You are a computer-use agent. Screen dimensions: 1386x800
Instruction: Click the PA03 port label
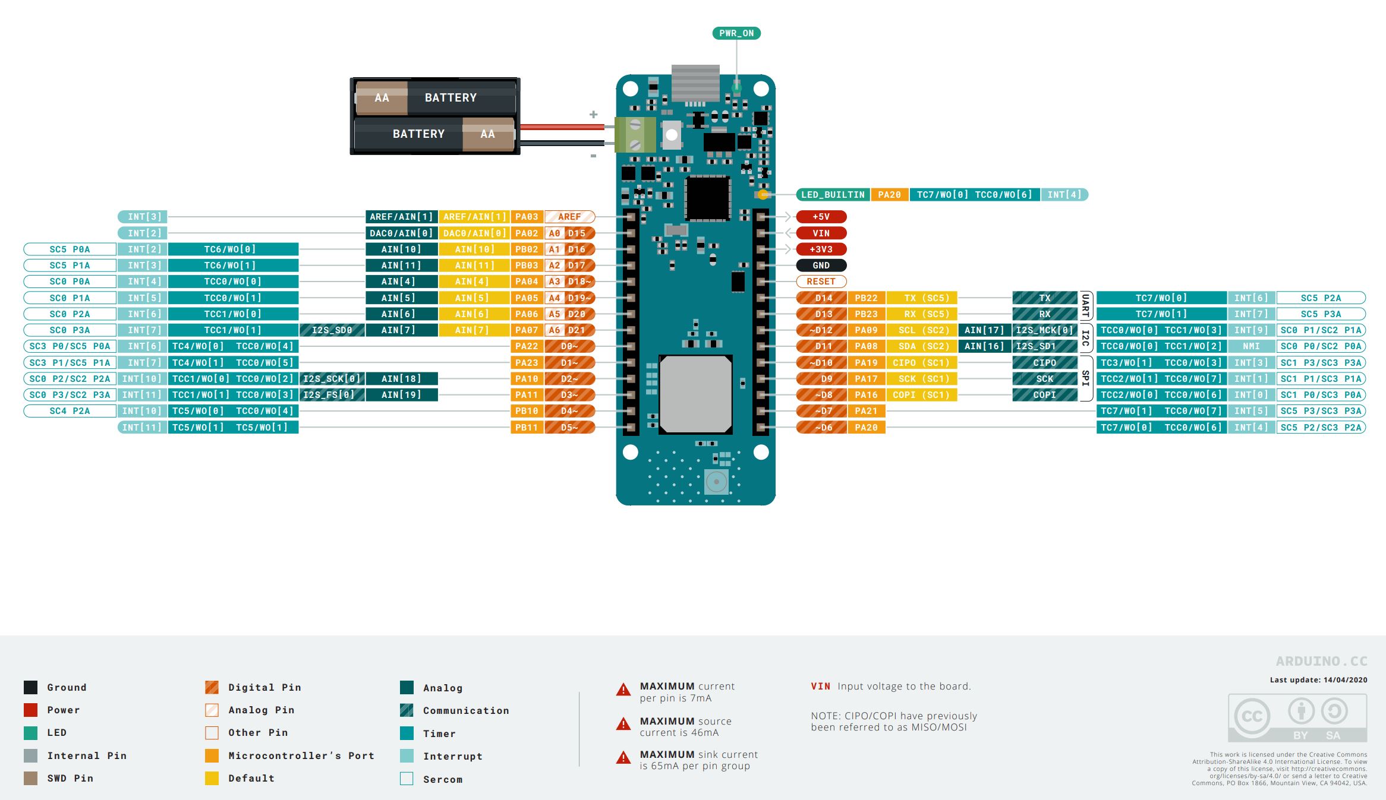tap(527, 217)
